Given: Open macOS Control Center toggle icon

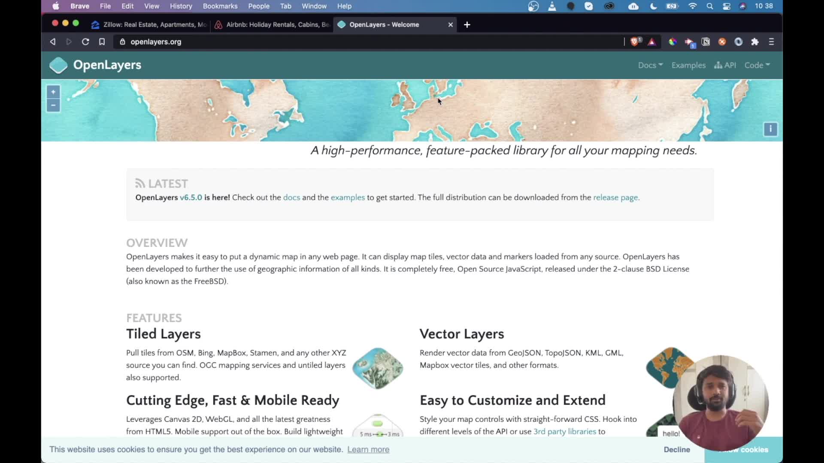Looking at the screenshot, I should coord(727,6).
